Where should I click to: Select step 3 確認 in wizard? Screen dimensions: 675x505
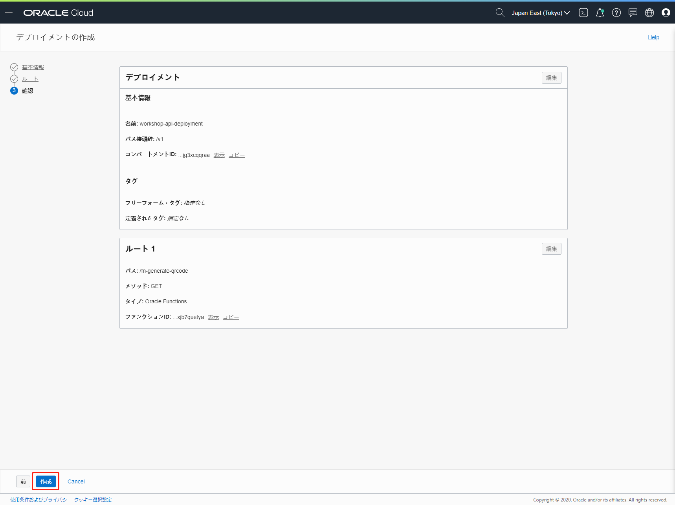tap(27, 91)
